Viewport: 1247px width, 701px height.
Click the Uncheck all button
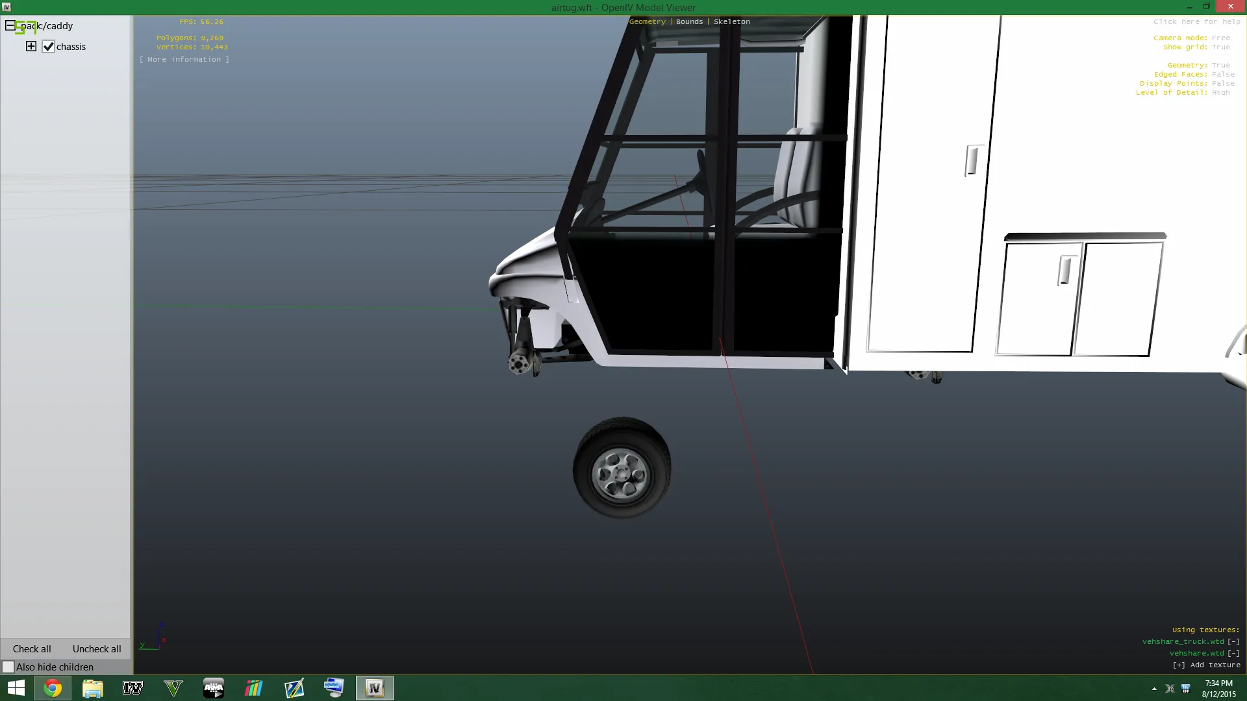(97, 649)
